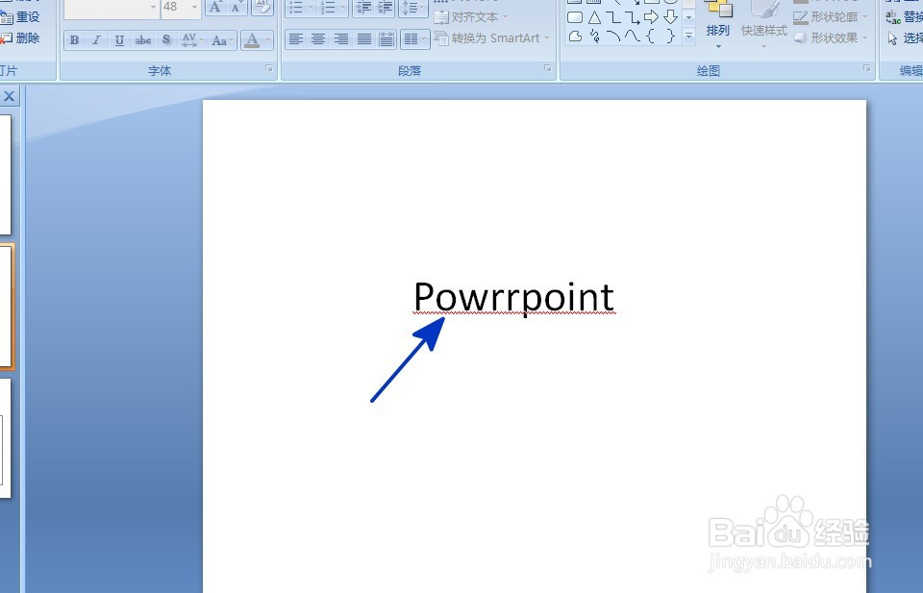Close the slide thumbnail pane
The width and height of the screenshot is (923, 593).
9,96
